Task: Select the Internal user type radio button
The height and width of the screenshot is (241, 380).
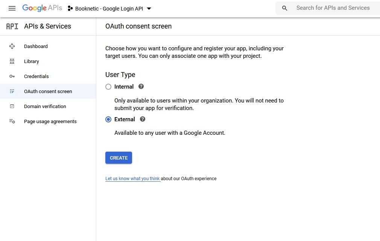Action: (108, 87)
